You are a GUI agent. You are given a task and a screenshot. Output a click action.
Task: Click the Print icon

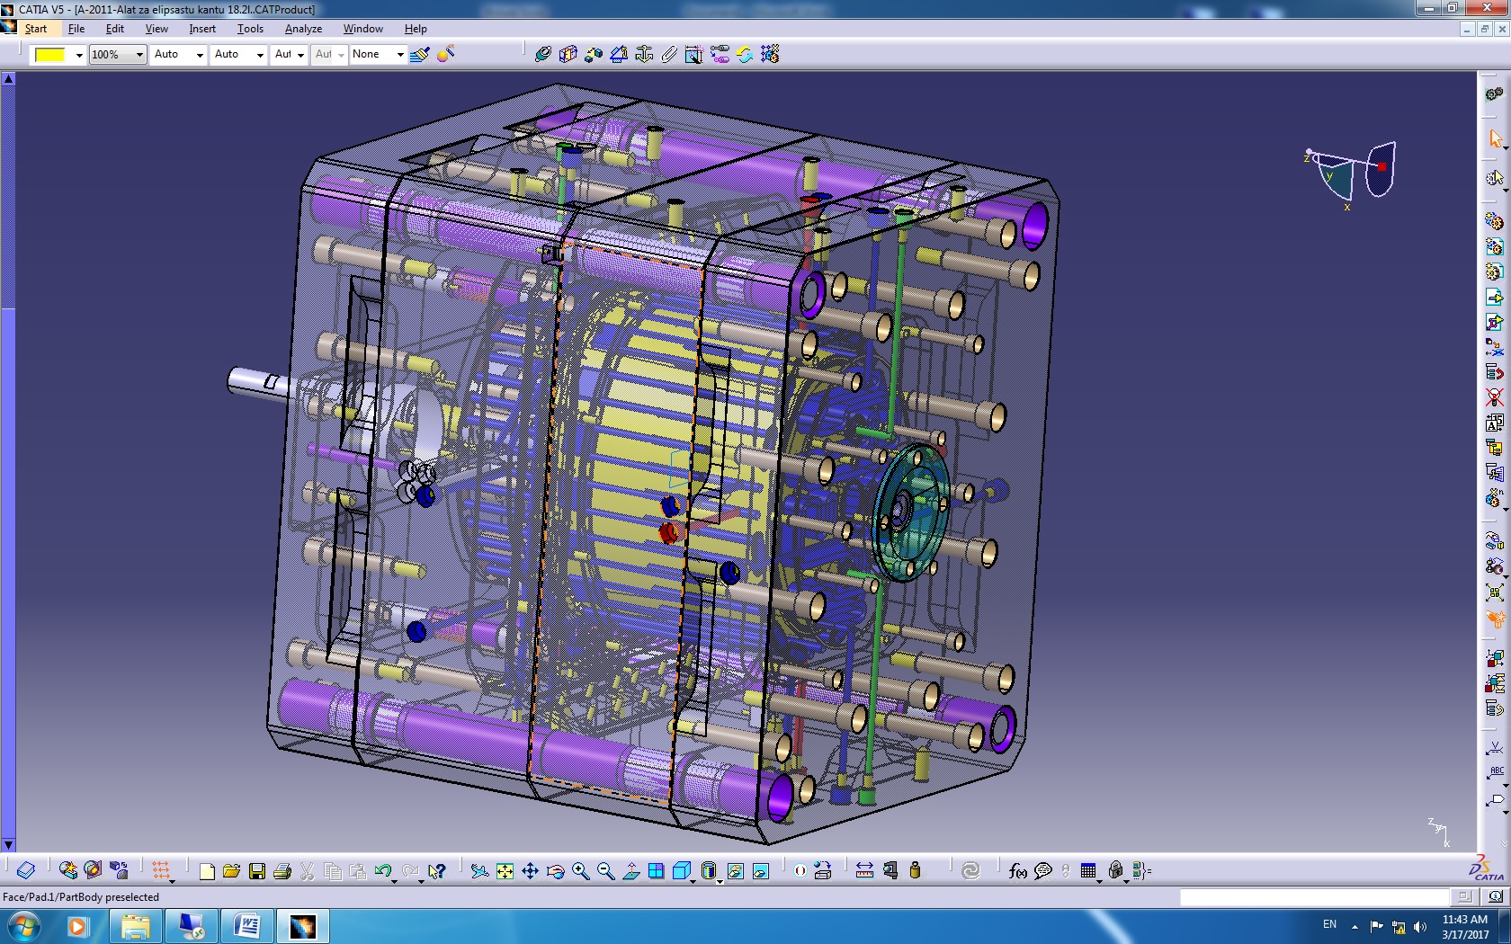282,870
